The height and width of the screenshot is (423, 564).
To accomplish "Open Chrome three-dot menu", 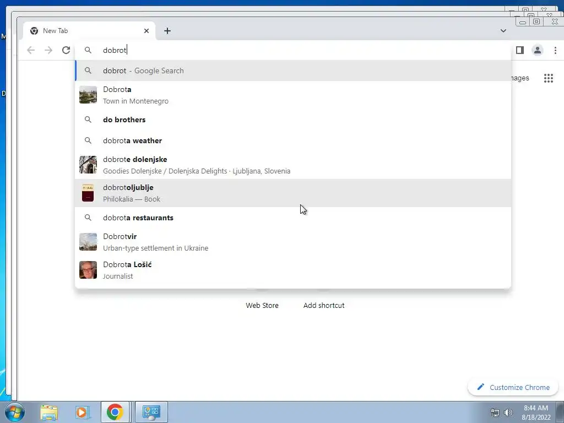I will coord(555,50).
